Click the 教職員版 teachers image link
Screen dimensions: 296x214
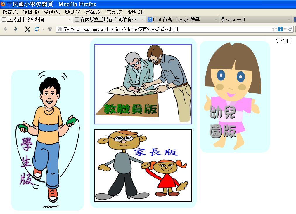click(143, 84)
